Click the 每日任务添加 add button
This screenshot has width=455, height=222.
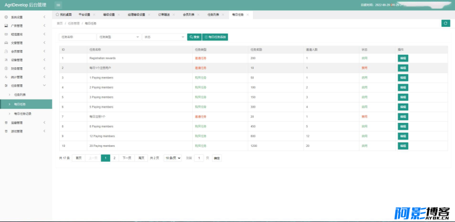215,37
